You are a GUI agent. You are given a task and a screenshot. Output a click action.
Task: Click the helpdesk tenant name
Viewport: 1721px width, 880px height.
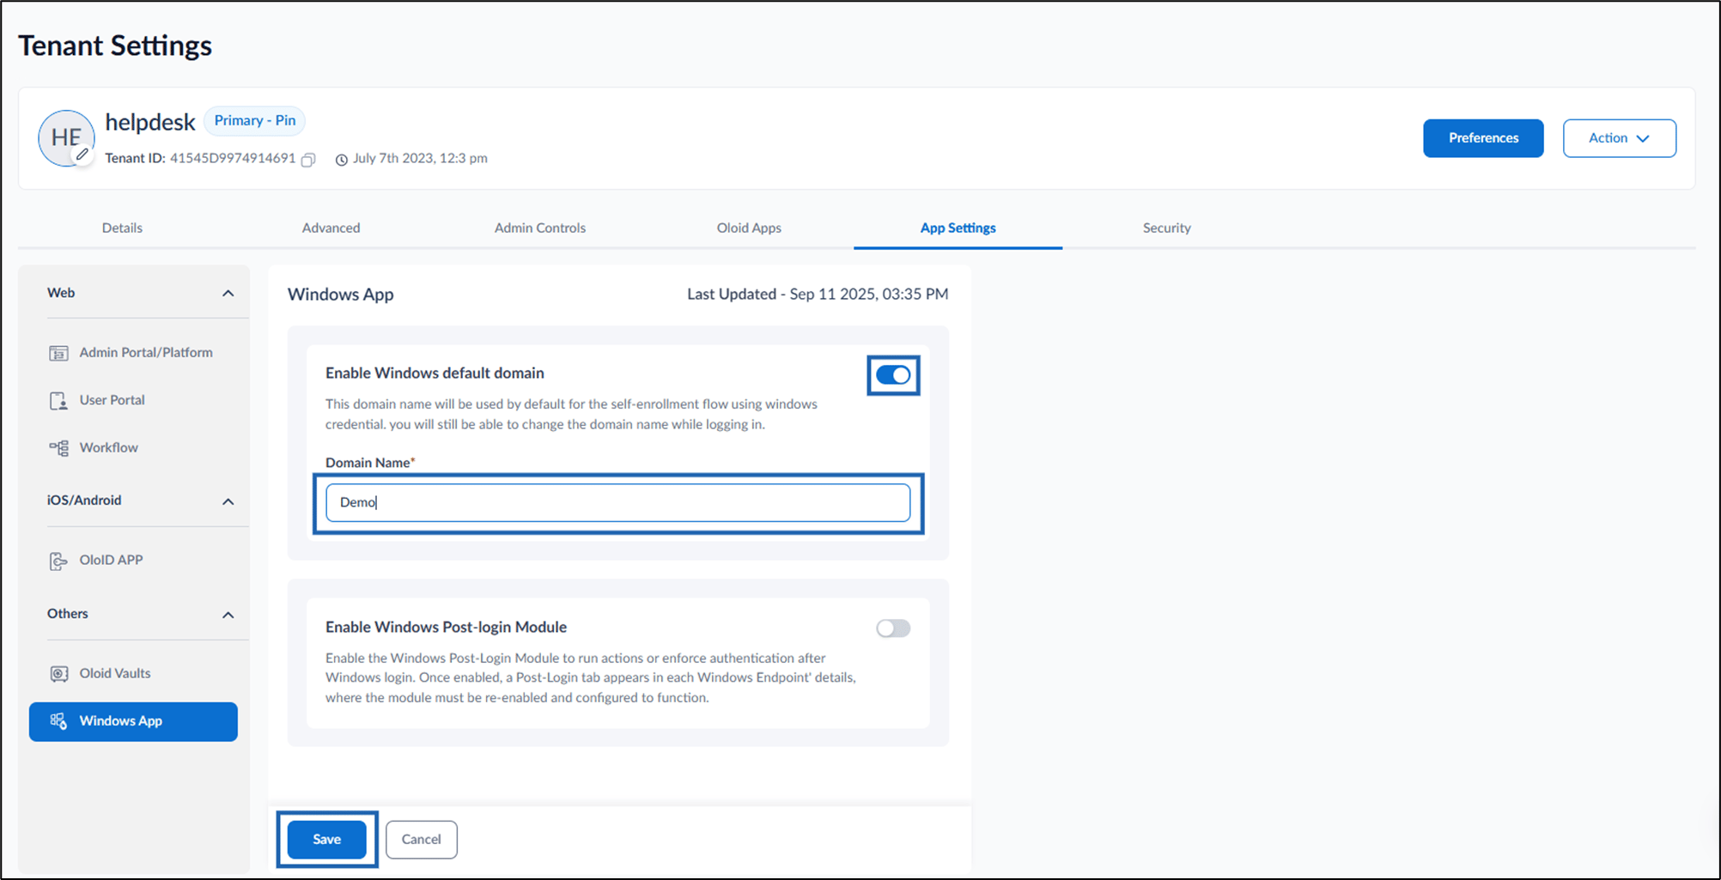(150, 122)
